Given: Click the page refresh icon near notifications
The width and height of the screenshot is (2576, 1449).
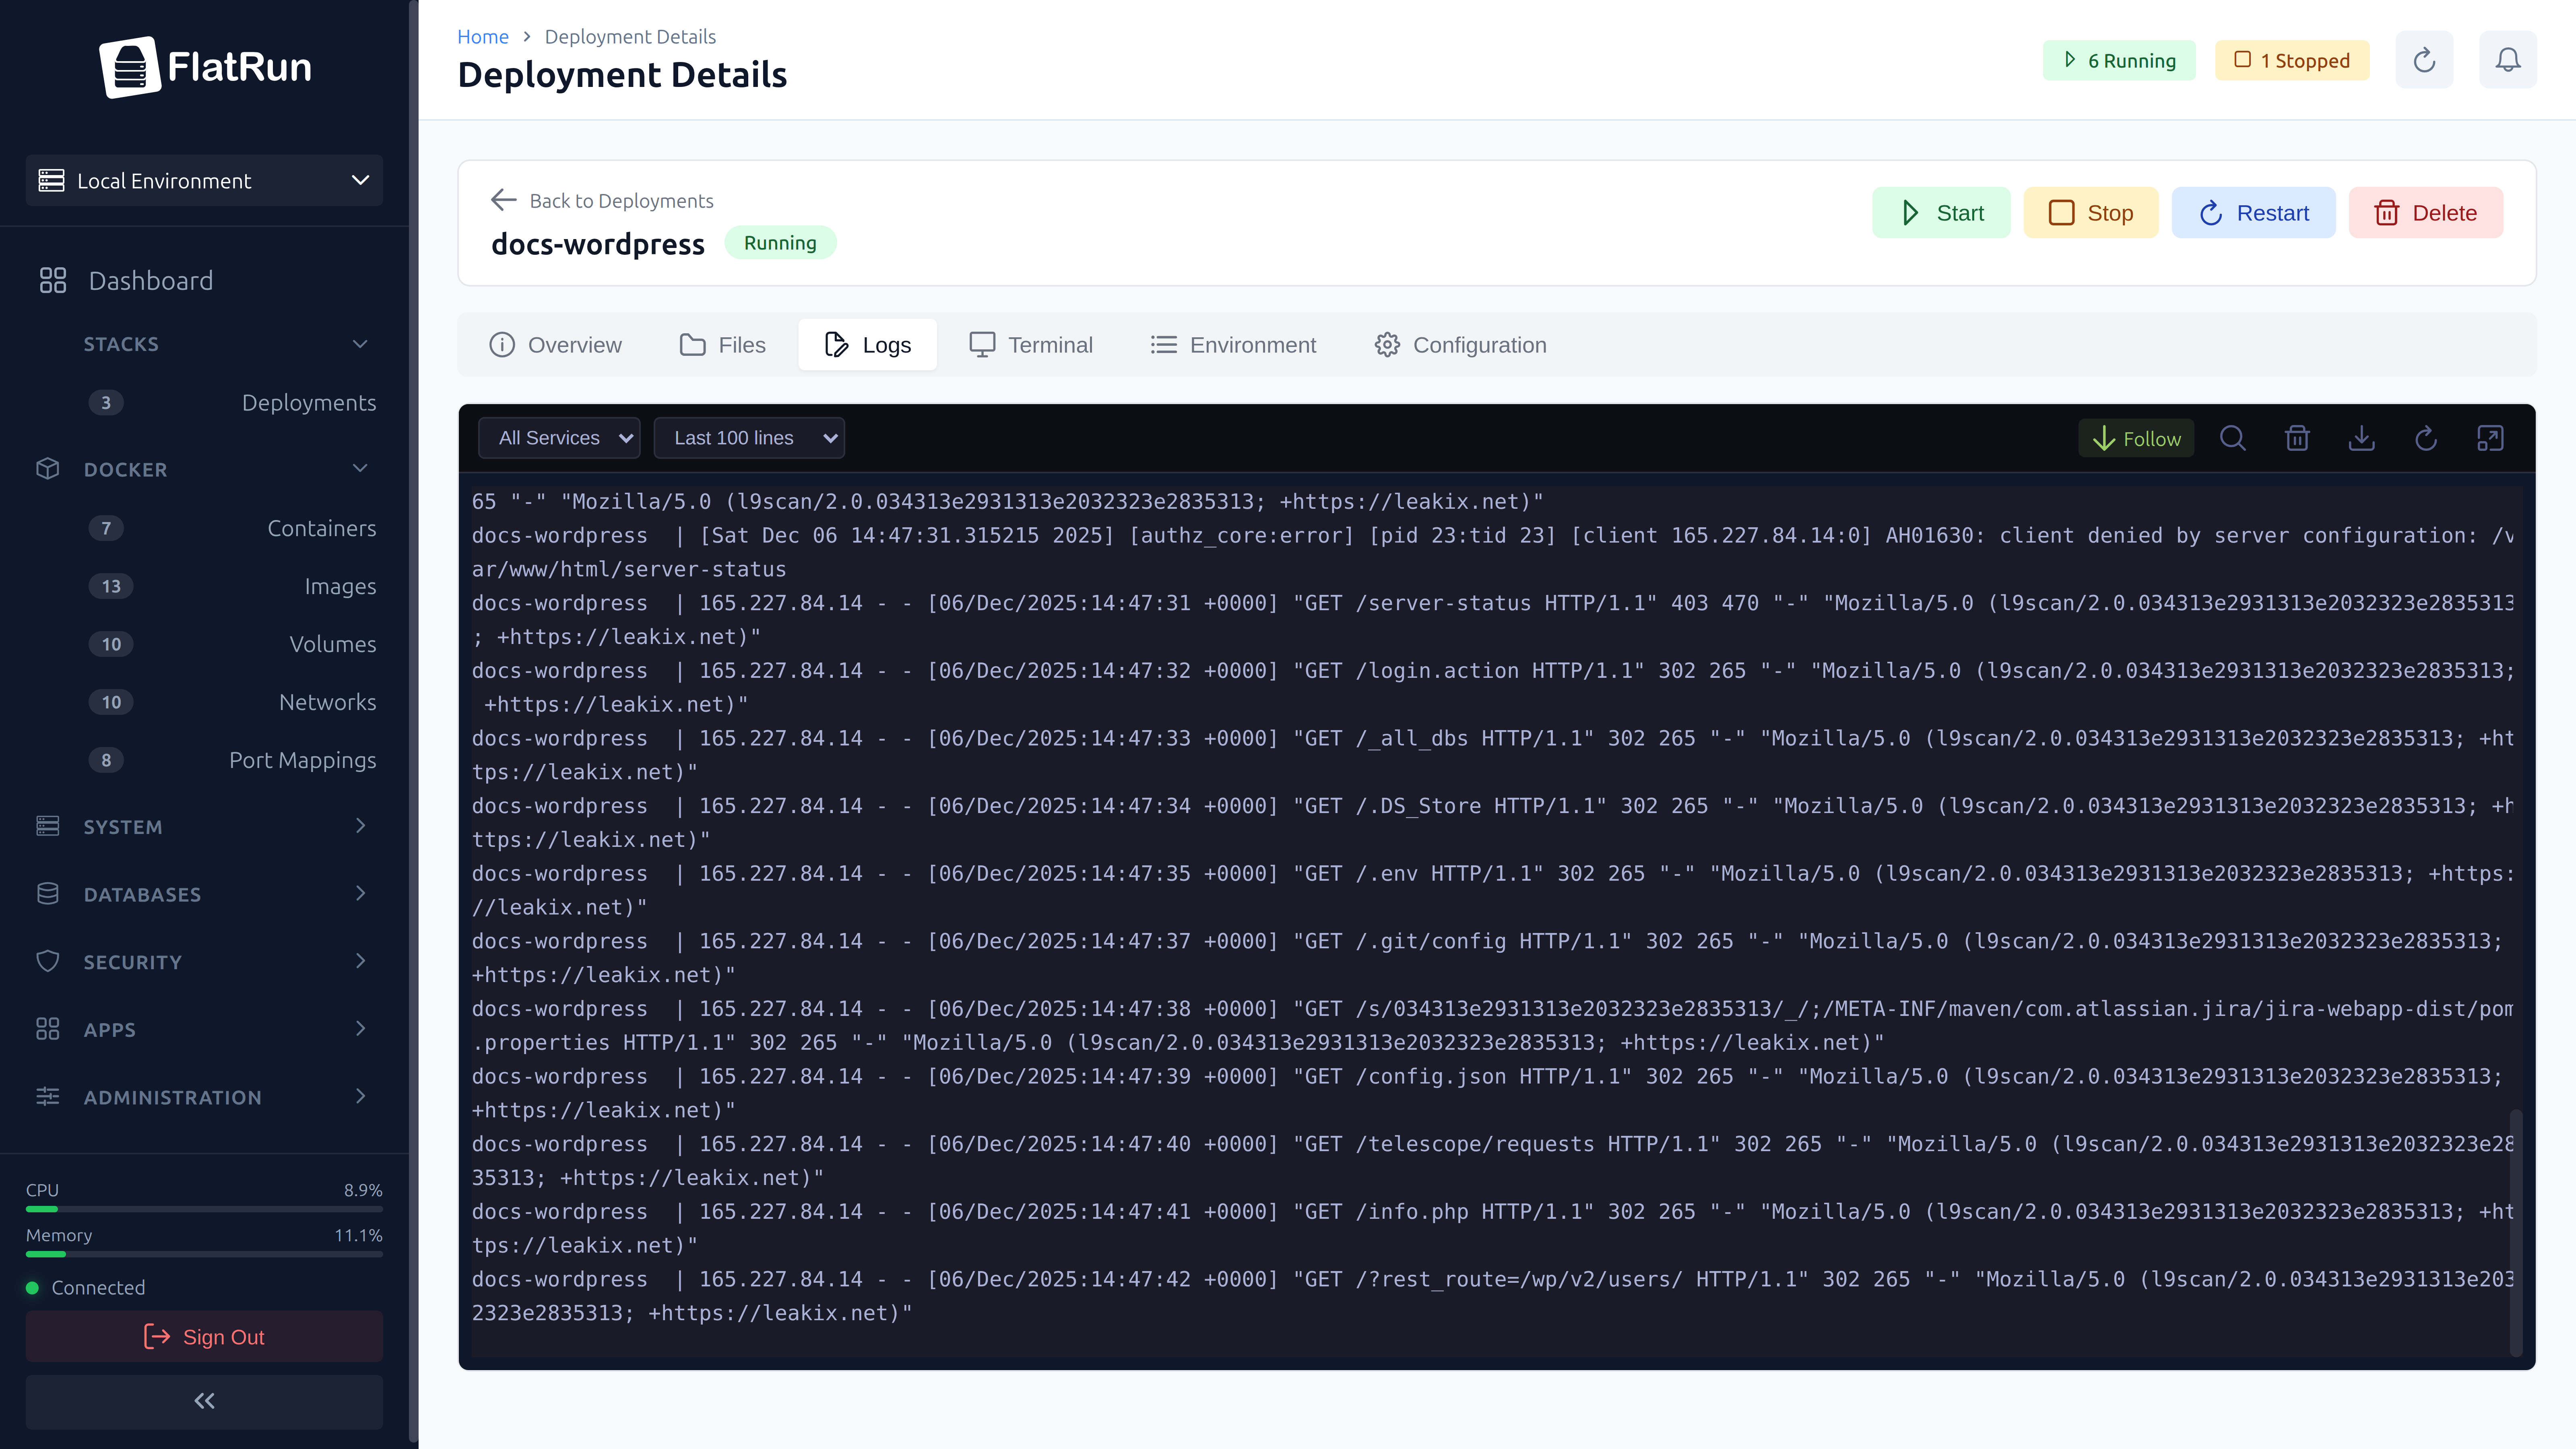Looking at the screenshot, I should [2424, 59].
